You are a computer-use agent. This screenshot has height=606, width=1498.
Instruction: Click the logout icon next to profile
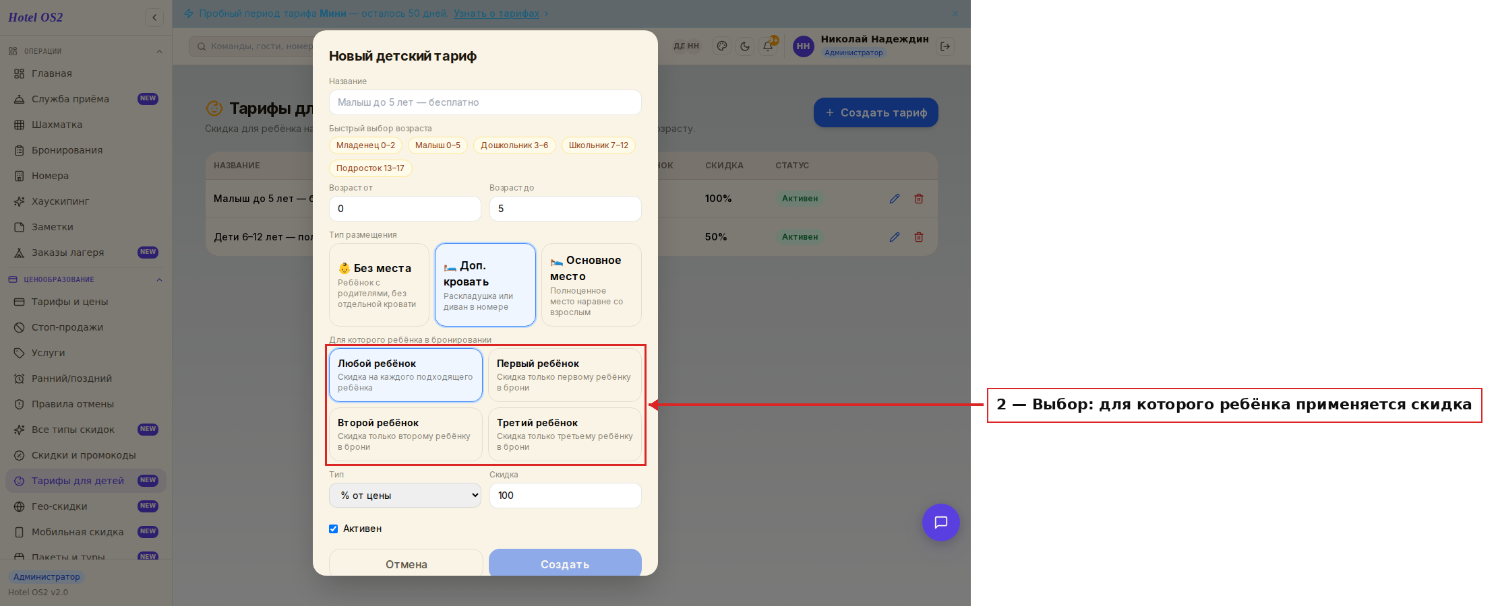click(x=945, y=46)
